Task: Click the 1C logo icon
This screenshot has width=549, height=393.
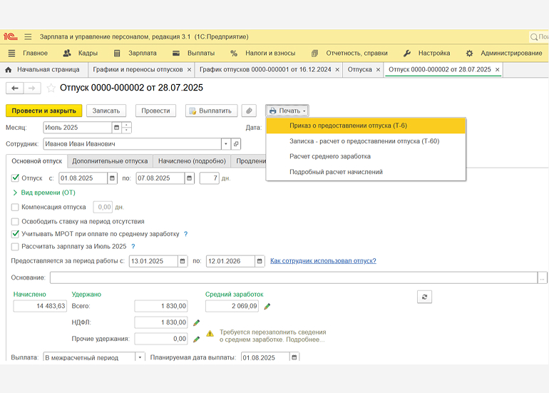Action: tap(10, 36)
